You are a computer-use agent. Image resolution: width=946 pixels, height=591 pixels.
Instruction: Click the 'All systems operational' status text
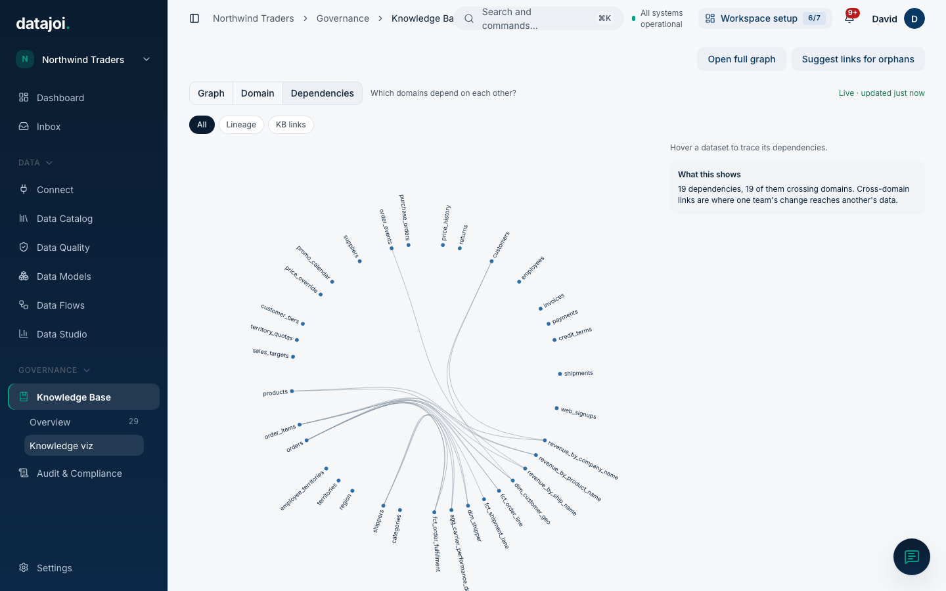tap(662, 18)
